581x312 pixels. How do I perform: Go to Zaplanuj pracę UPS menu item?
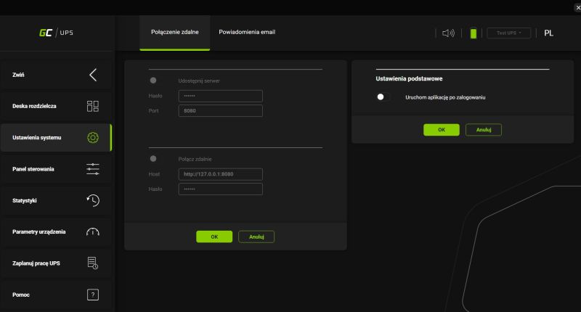[x=56, y=263]
